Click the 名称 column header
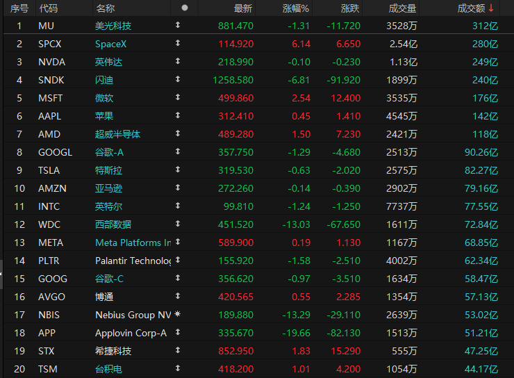 click(105, 8)
